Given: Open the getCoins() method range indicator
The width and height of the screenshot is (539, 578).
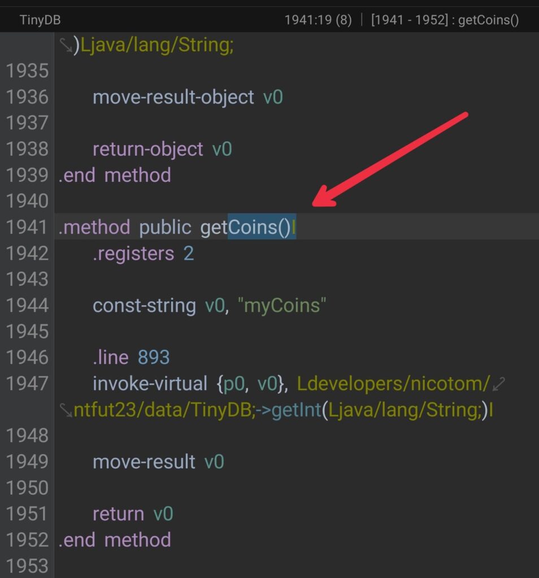Looking at the screenshot, I should (x=445, y=20).
